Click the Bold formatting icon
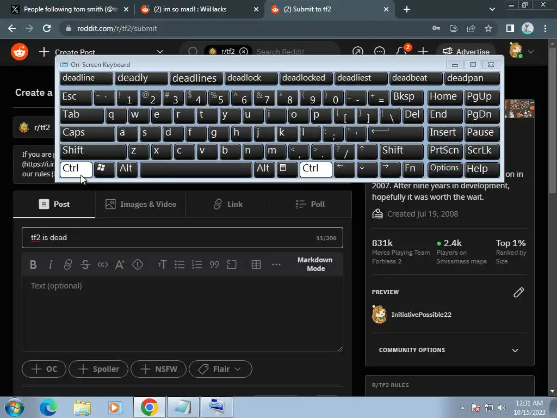This screenshot has width=557, height=418. tap(33, 265)
